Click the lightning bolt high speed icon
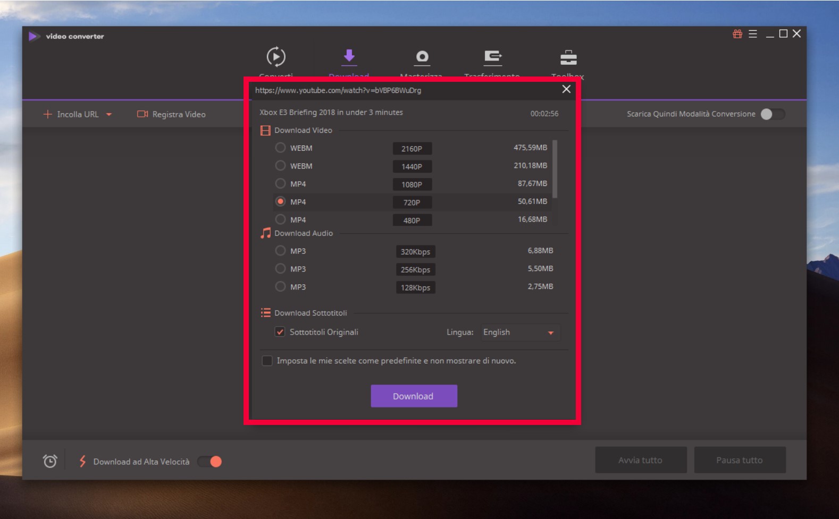Image resolution: width=839 pixels, height=519 pixels. (82, 461)
